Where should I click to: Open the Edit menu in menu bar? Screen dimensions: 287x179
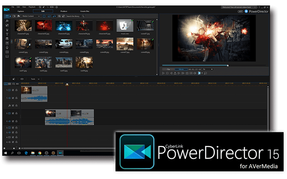pyautogui.click(x=18, y=7)
